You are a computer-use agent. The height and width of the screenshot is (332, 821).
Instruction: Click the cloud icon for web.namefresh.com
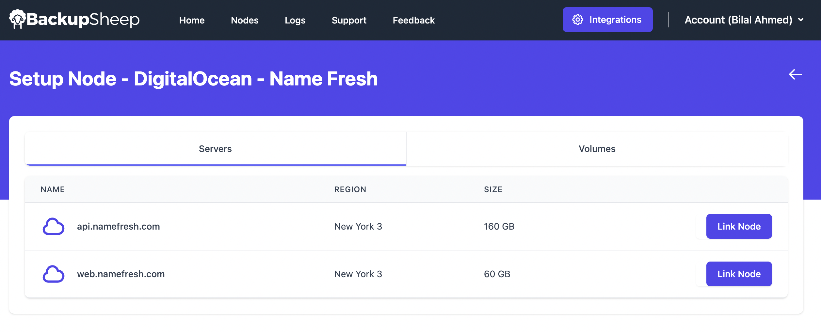click(x=54, y=274)
